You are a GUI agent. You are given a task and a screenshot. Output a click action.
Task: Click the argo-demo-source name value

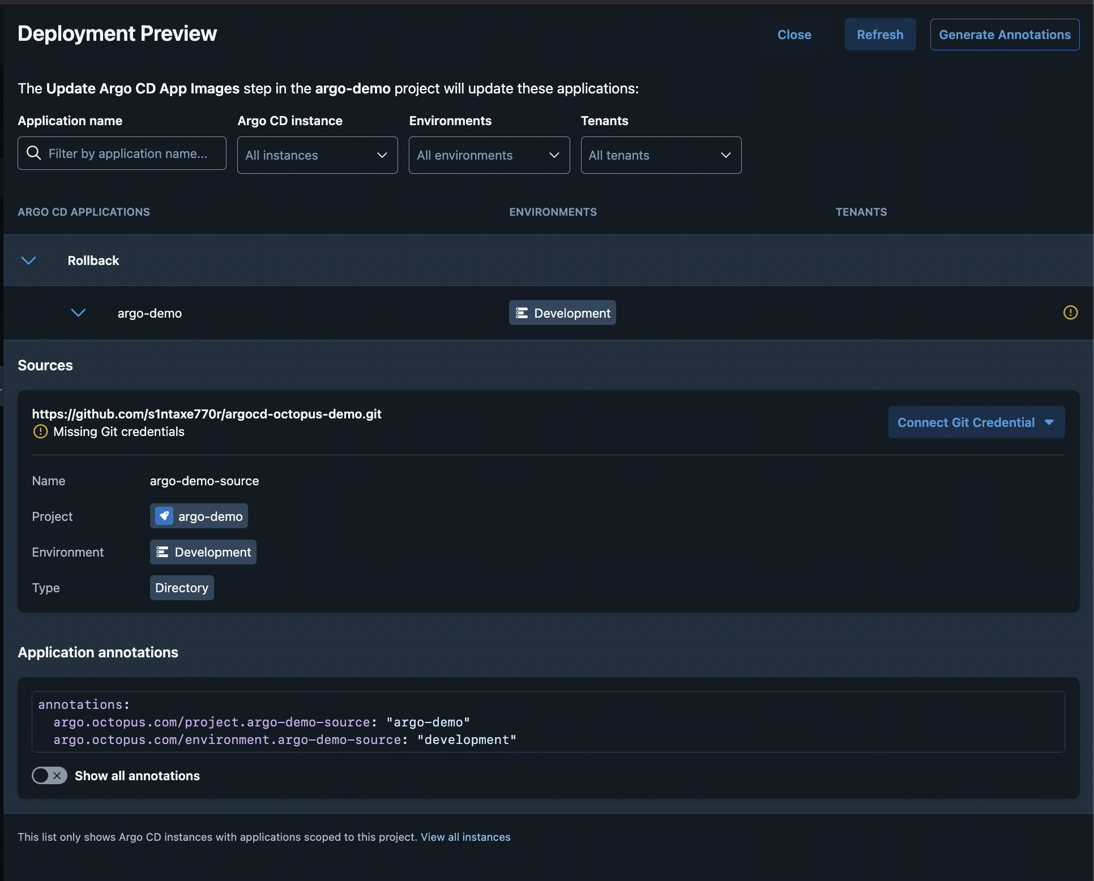point(204,481)
